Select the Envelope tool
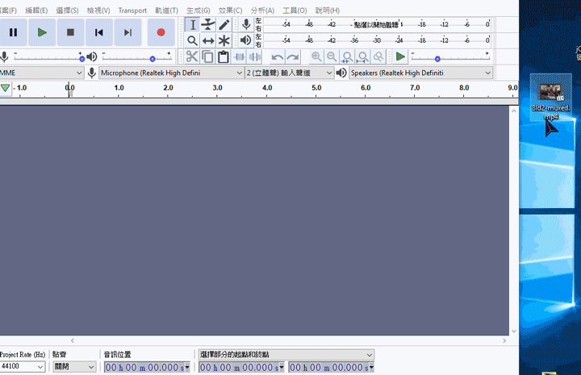Screen dimensions: 581x375 208,25
